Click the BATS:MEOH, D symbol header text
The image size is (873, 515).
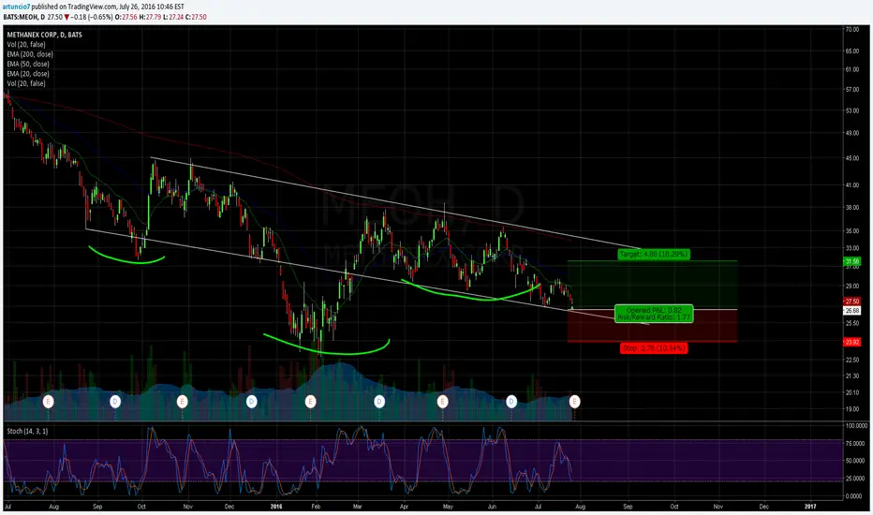pyautogui.click(x=24, y=17)
